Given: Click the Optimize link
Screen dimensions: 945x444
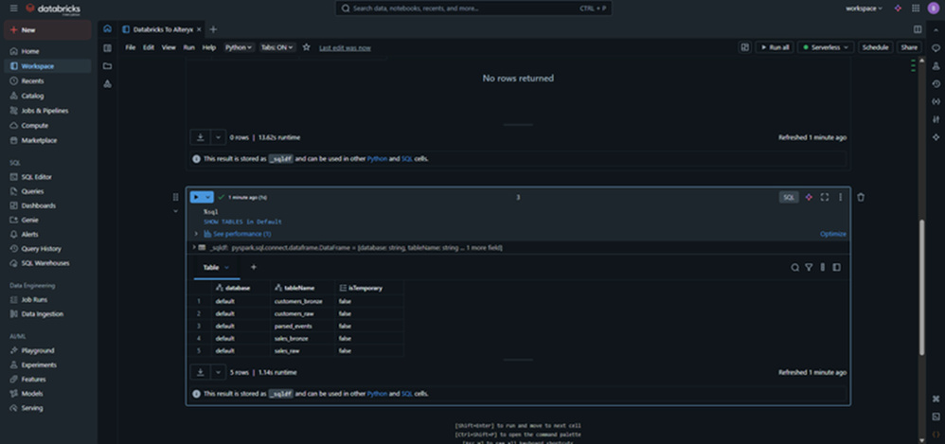Looking at the screenshot, I should point(833,234).
